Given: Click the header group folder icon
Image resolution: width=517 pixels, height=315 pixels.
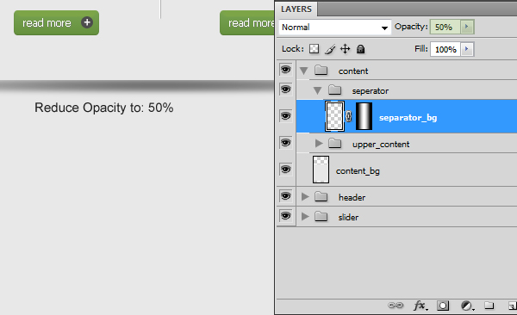Looking at the screenshot, I should pyautogui.click(x=321, y=197).
